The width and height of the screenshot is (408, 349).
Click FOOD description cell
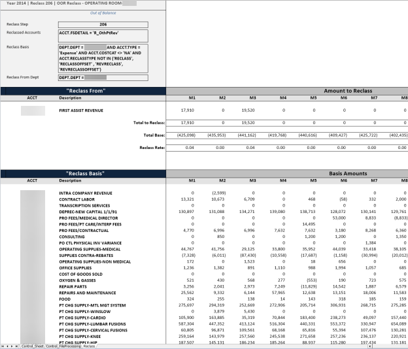point(65,299)
